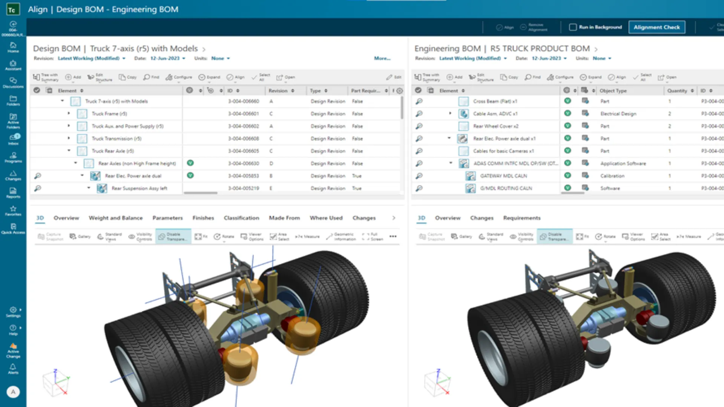Expand the Truck Frame (r5) tree row

click(x=69, y=113)
